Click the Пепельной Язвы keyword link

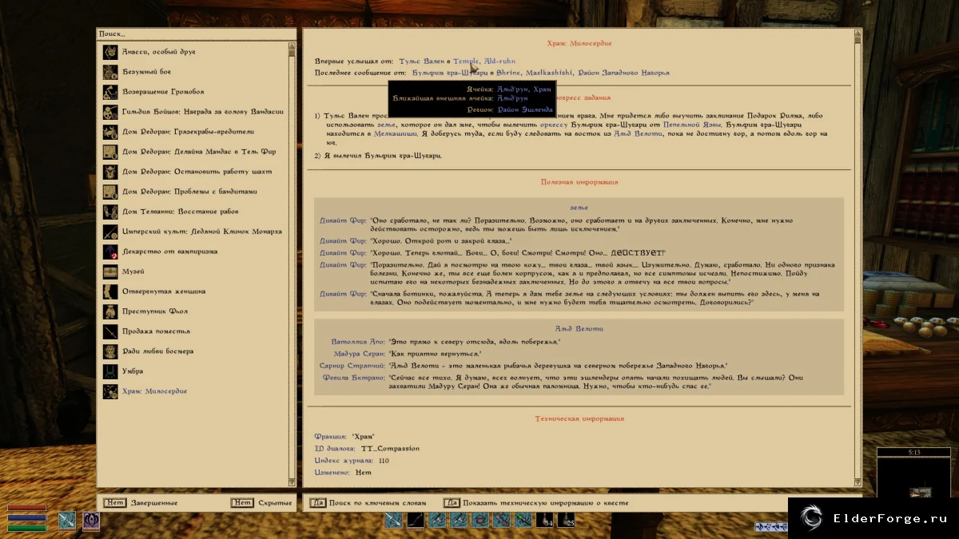pos(693,125)
